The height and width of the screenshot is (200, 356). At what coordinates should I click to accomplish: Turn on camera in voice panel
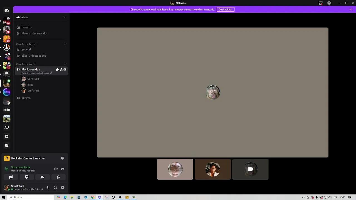point(11,177)
